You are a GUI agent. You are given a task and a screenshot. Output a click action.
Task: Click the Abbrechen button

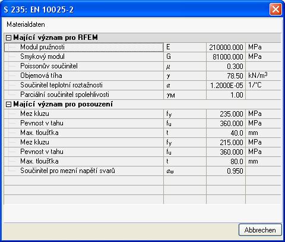pyautogui.click(x=260, y=230)
